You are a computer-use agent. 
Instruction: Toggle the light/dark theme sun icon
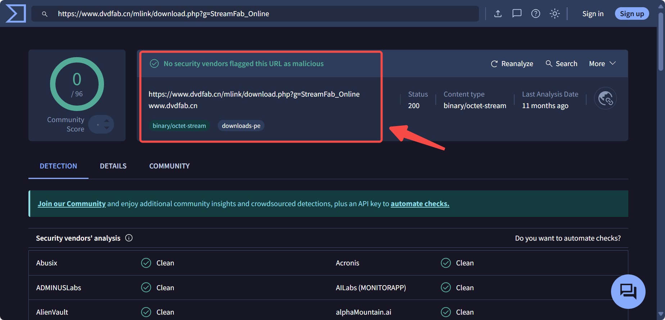[x=555, y=14]
